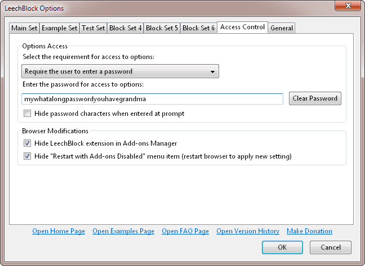The width and height of the screenshot is (365, 266).
Task: Open the Example Set tab
Action: [x=59, y=28]
